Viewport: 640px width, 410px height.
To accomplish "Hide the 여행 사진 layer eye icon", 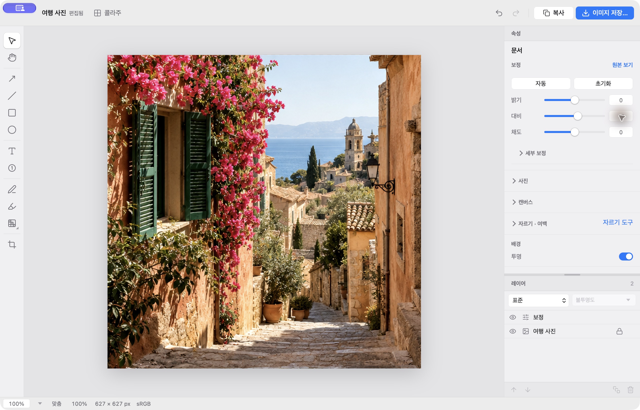I will tap(513, 331).
